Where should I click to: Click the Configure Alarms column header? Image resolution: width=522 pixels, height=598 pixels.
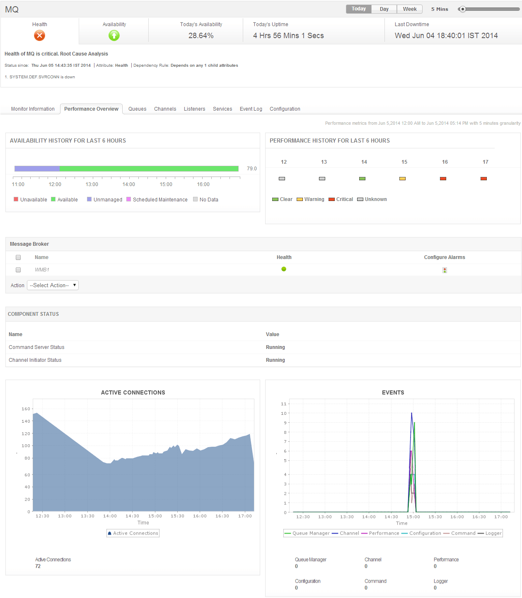coord(445,257)
